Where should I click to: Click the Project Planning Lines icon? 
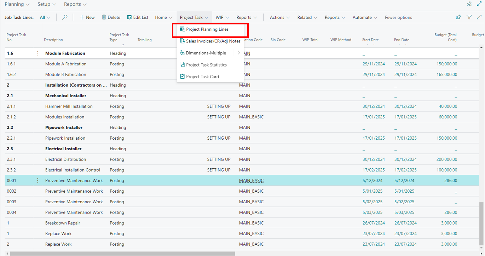coord(183,29)
